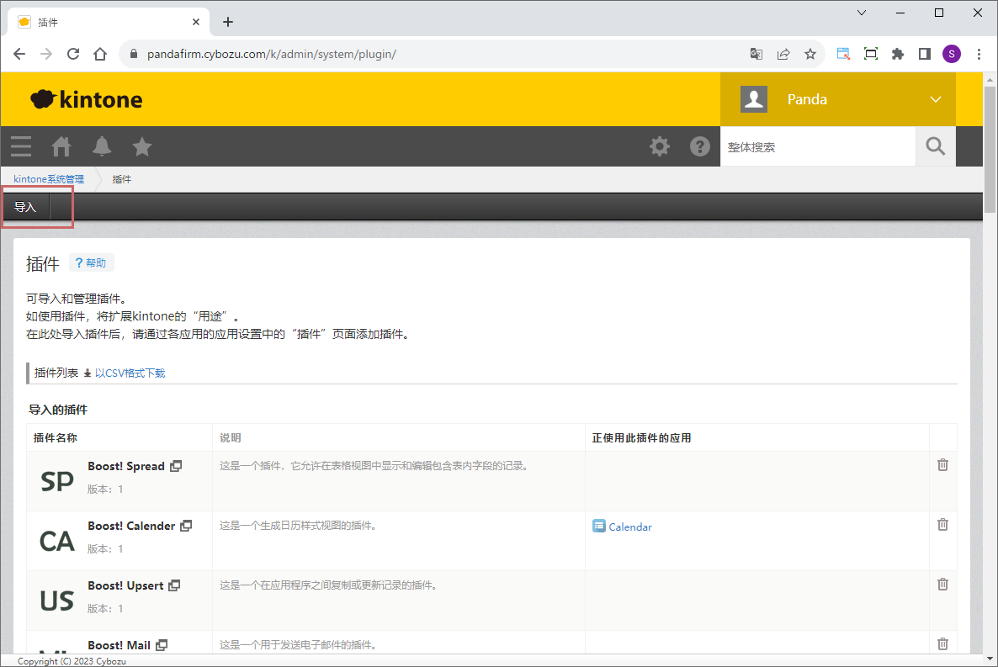Screen dimensions: 998x667
Task: Open kintone系统管理 breadcrumb link
Action: coord(49,179)
